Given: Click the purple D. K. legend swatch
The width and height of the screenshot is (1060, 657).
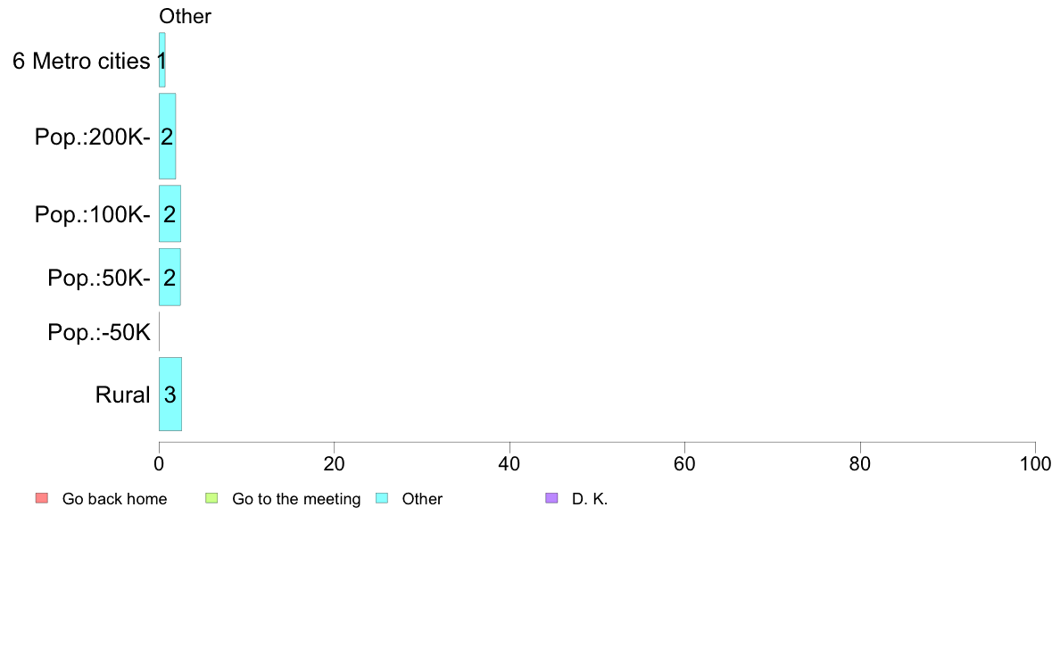Looking at the screenshot, I should click(551, 499).
